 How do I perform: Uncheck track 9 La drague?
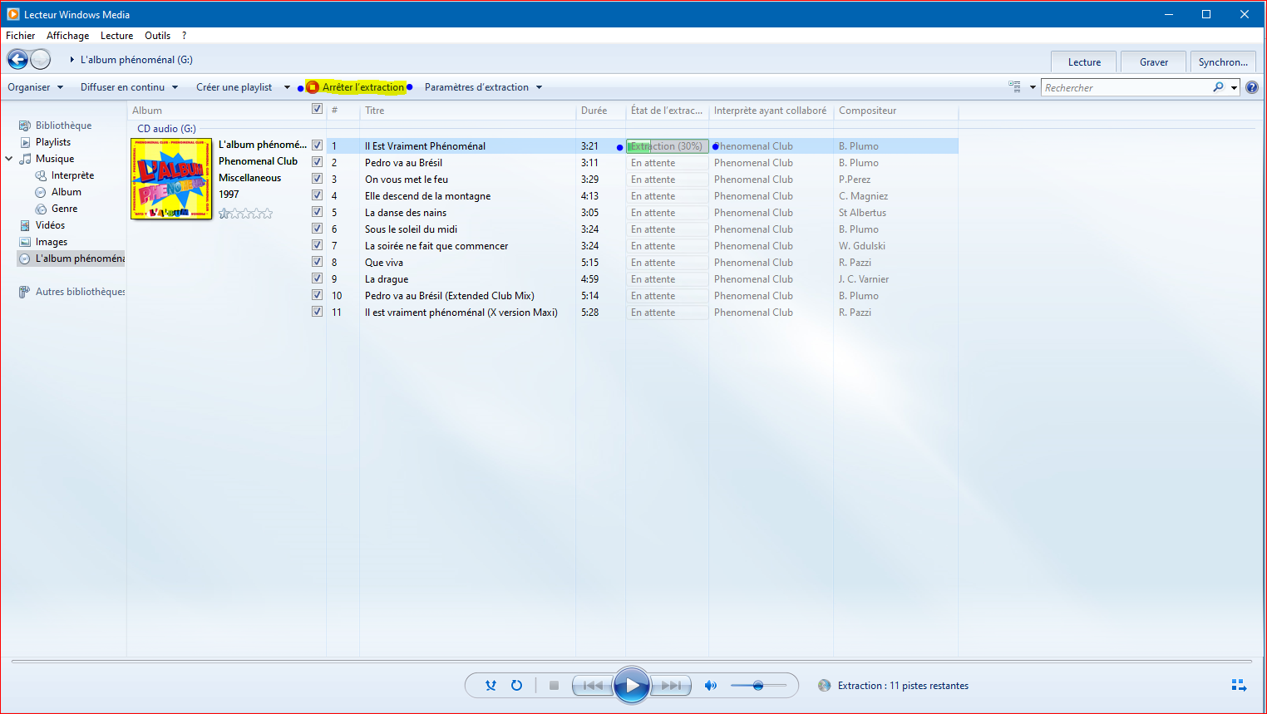coord(317,278)
